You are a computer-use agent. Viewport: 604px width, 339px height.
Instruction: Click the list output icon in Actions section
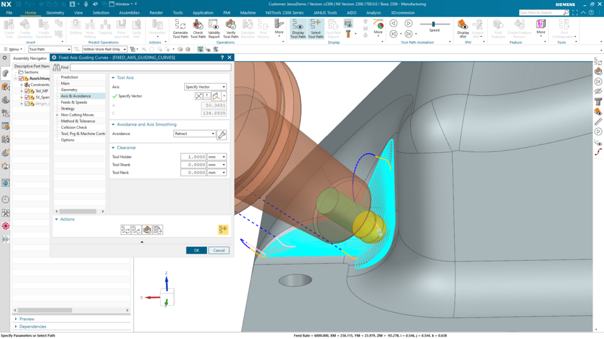(158, 230)
